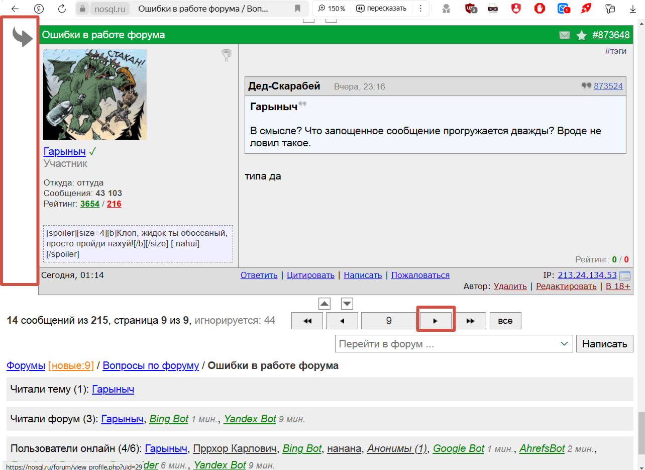
Task: Click the 'пересказать' summarize button
Action: tap(381, 9)
